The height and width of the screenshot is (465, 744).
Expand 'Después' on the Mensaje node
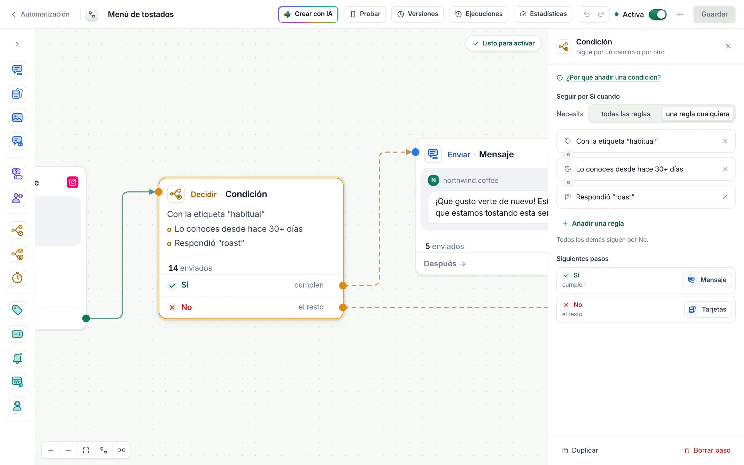click(445, 264)
